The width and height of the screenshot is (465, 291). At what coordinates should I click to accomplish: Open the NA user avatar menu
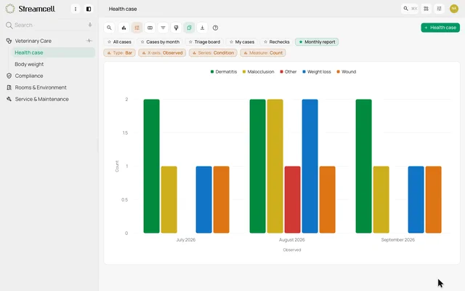tap(454, 9)
